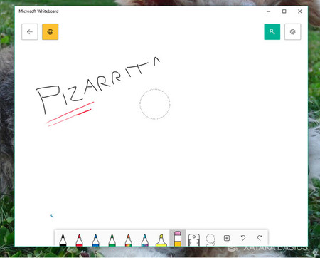320x258 pixels.
Task: Activate the lasso select tool
Action: [x=210, y=240]
